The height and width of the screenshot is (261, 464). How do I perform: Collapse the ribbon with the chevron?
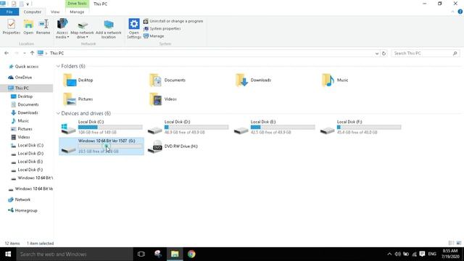point(452,12)
